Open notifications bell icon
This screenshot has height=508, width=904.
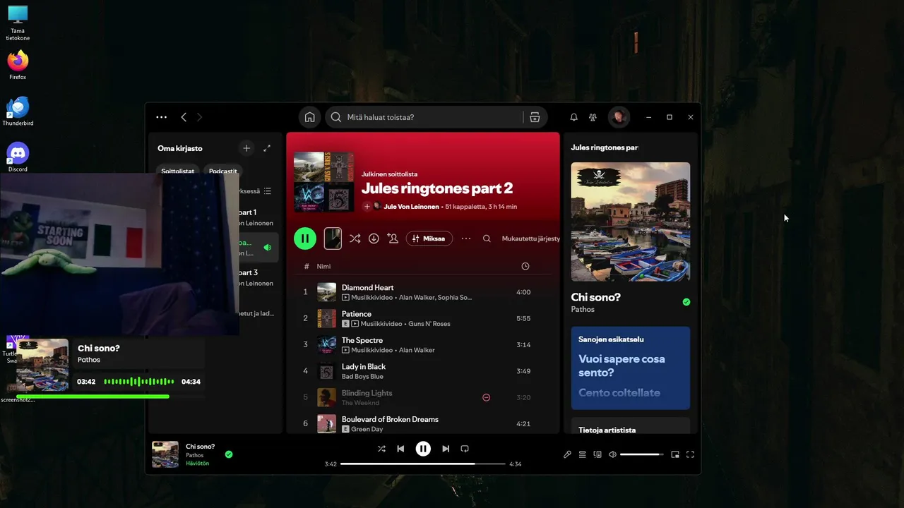[x=573, y=117]
